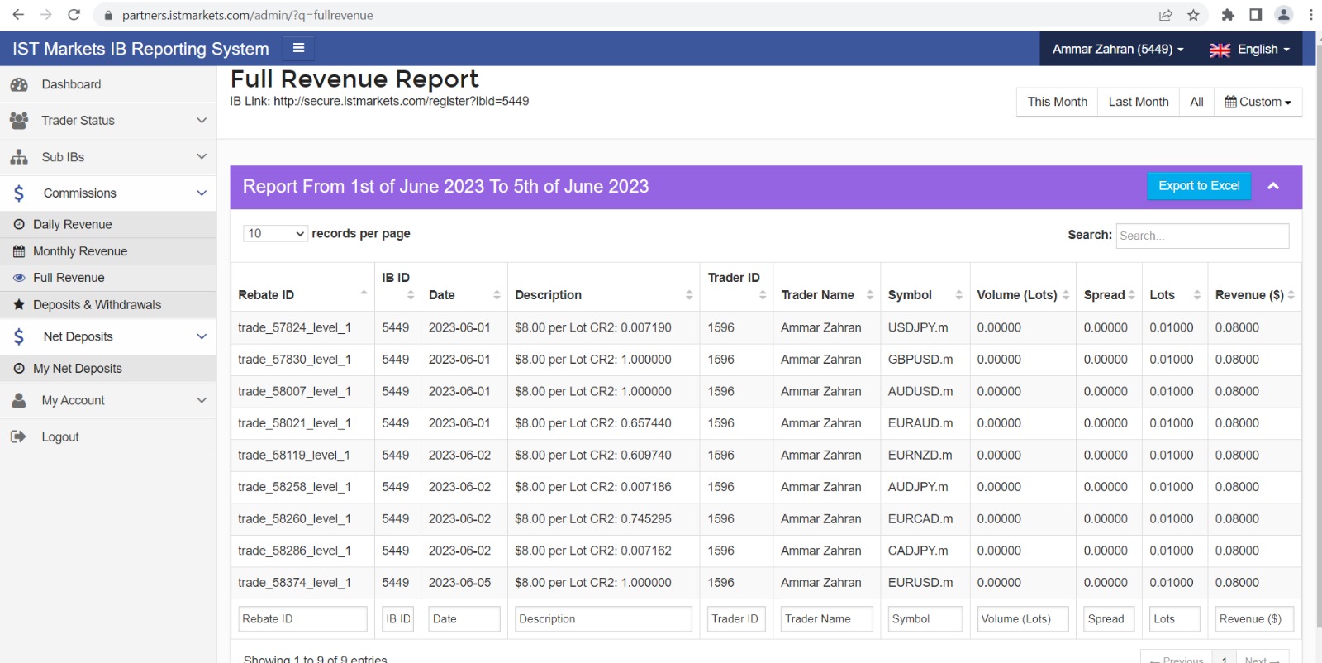Click the Sub IBs sitemap icon
This screenshot has width=1322, height=663.
point(19,157)
